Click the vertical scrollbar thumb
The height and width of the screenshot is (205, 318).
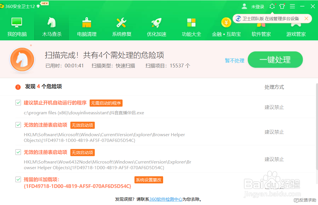click(x=317, y=127)
